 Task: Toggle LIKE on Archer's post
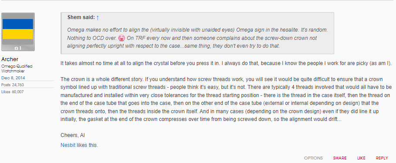[361, 158]
